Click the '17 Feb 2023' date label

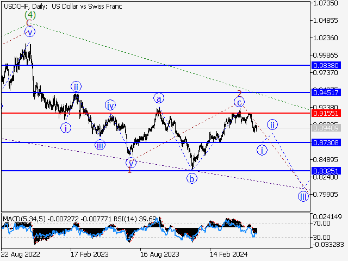(x=90, y=254)
